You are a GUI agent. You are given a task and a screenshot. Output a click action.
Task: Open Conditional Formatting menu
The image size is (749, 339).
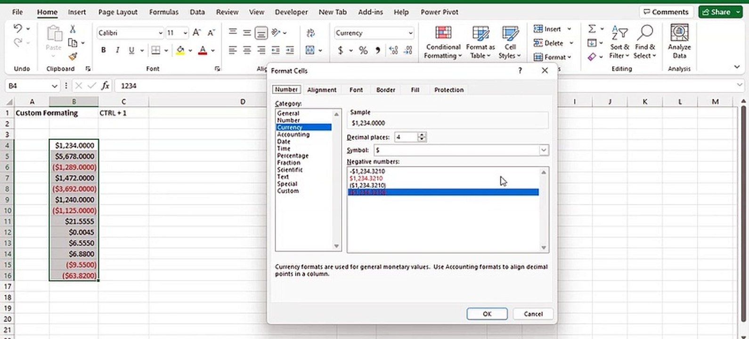tap(443, 42)
